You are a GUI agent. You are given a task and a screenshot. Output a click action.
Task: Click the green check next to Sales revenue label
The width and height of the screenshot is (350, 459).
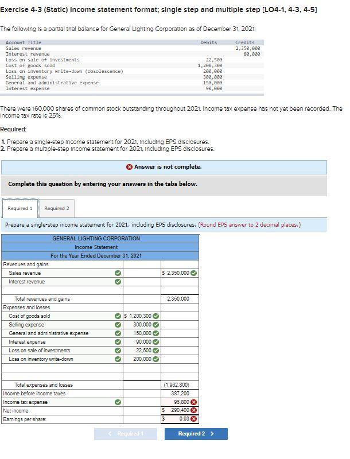point(118,273)
